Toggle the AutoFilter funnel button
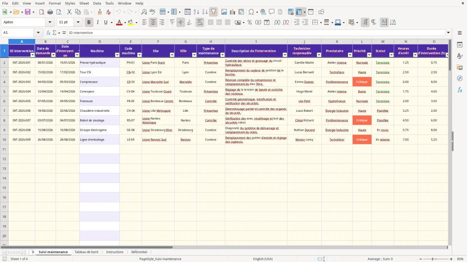 [x=213, y=12]
